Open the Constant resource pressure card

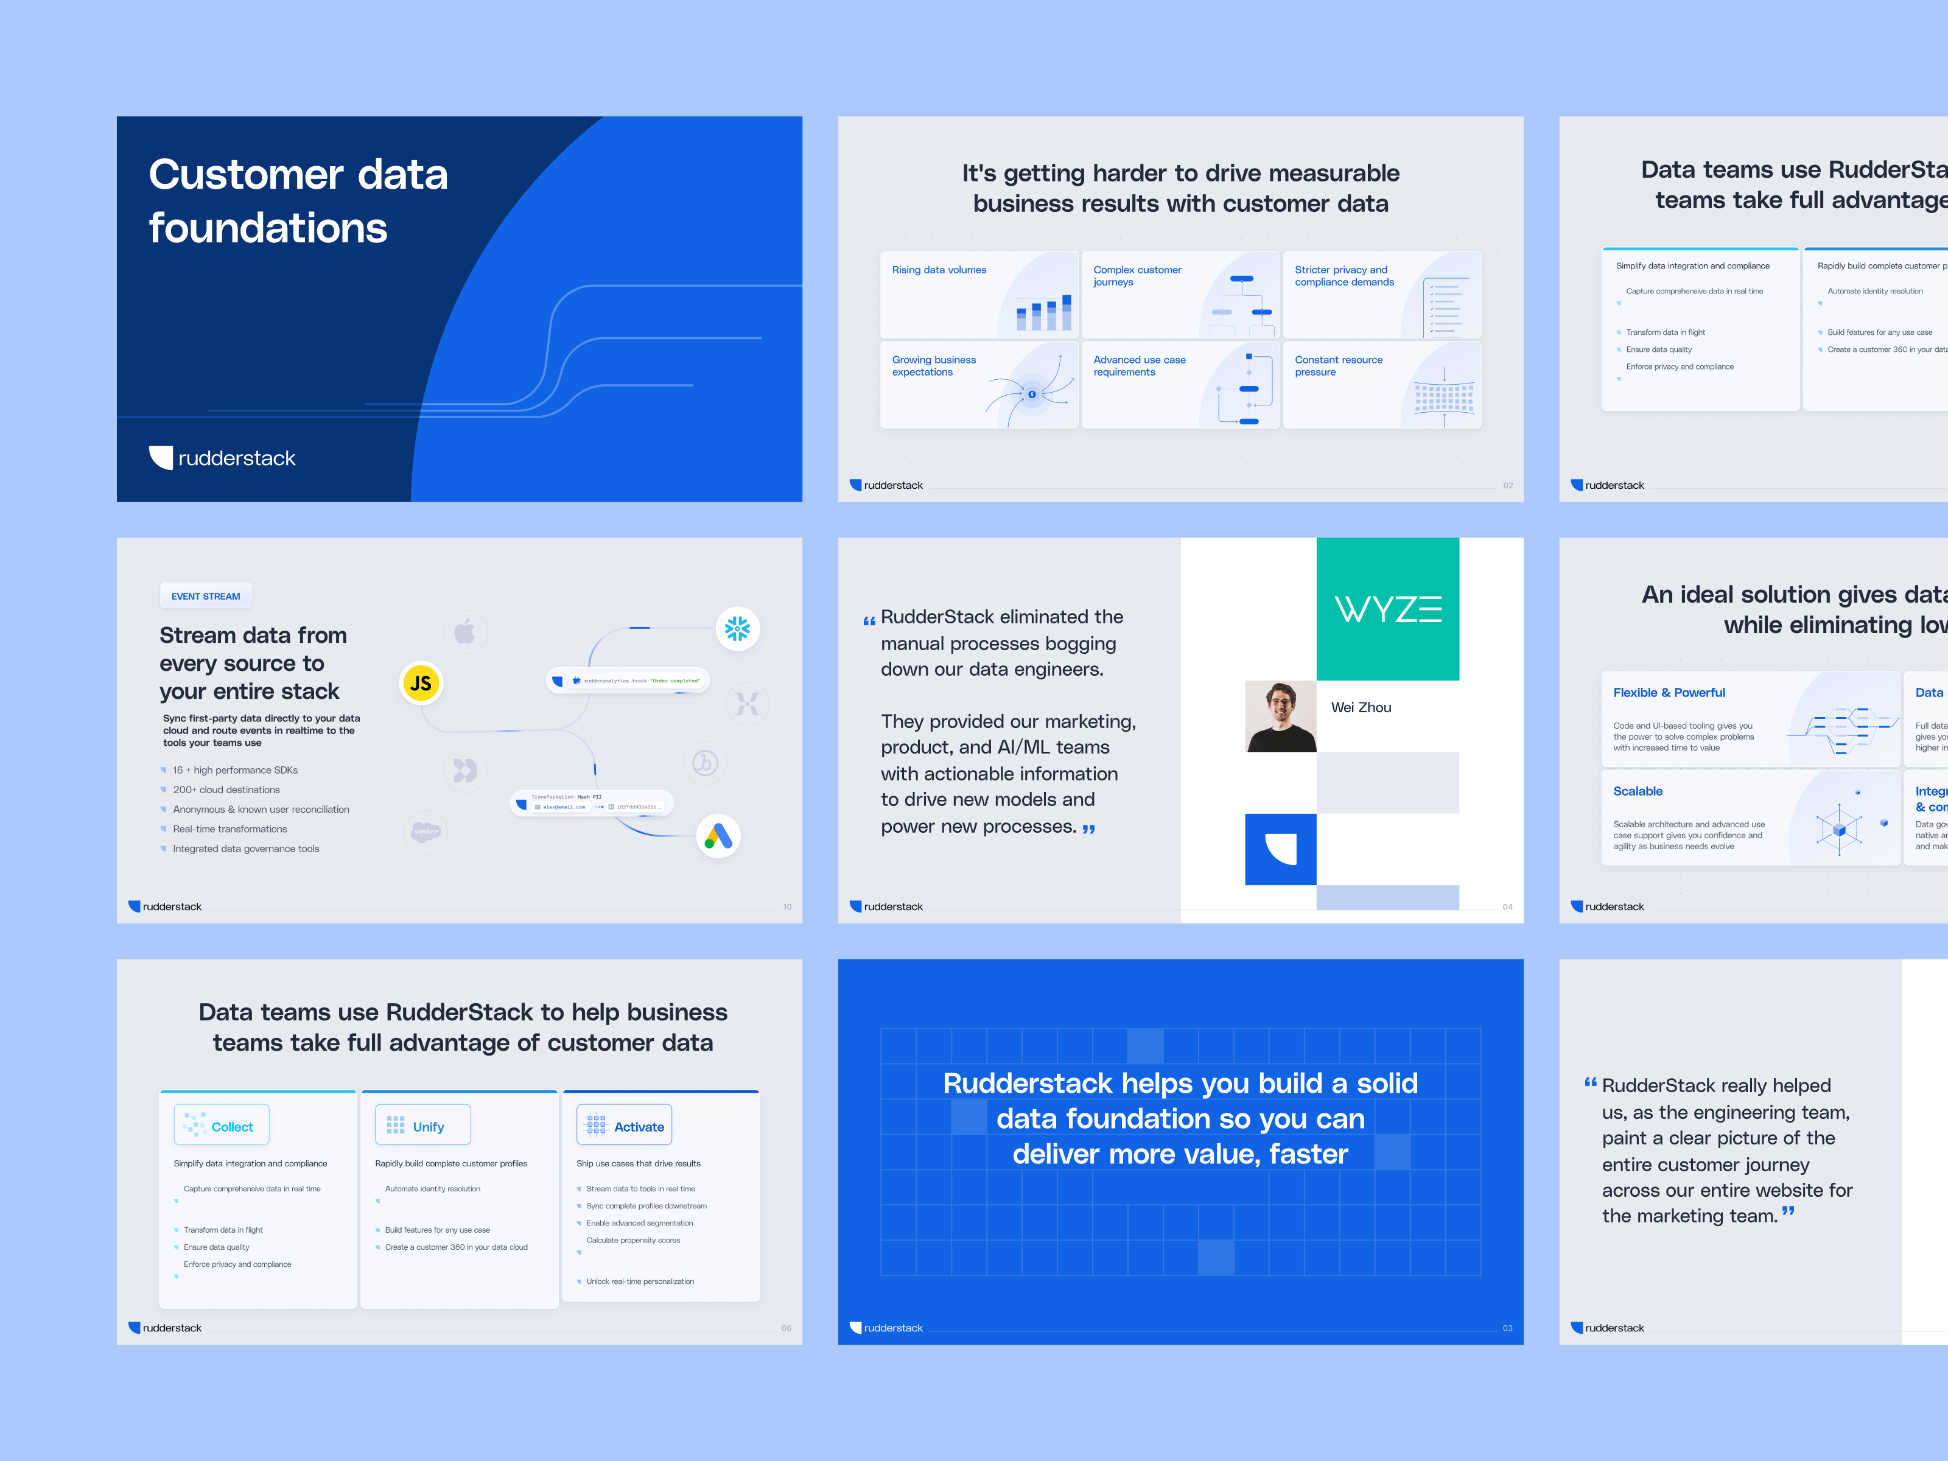(1382, 385)
